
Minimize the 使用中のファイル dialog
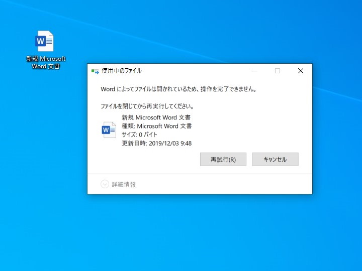[x=255, y=71]
